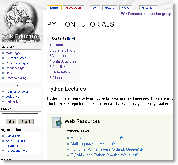This screenshot has height=165, width=178.
Task: Click external link icon after Python.org
Action: tap(122, 138)
